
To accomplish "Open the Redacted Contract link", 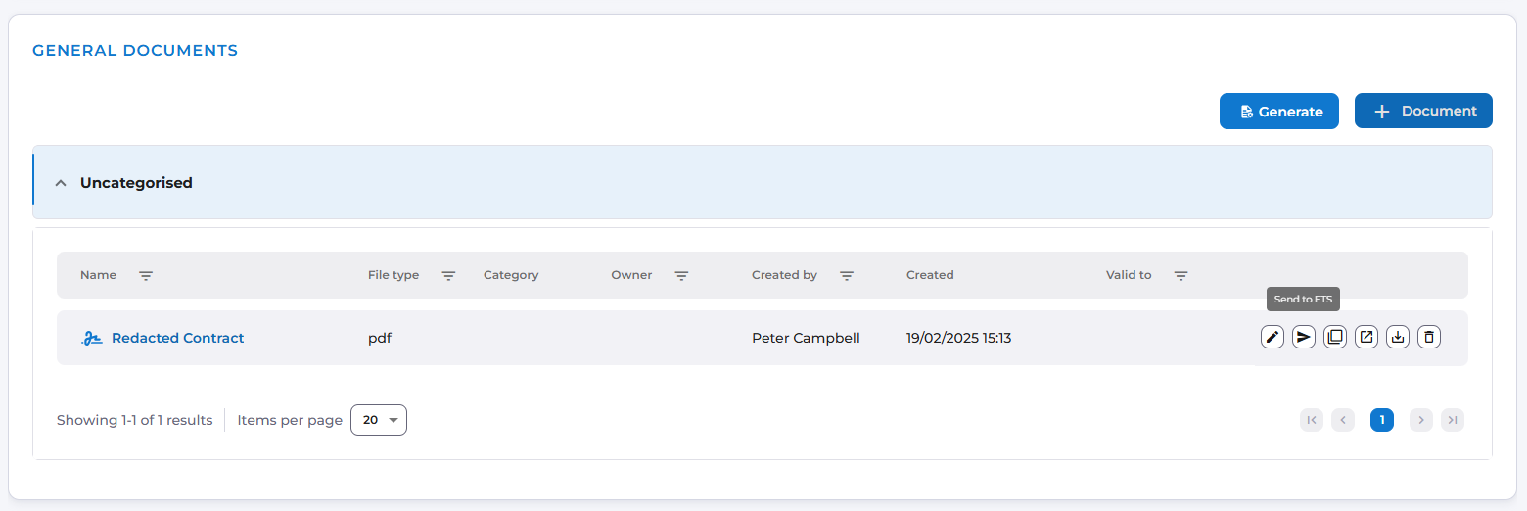I will click(177, 338).
